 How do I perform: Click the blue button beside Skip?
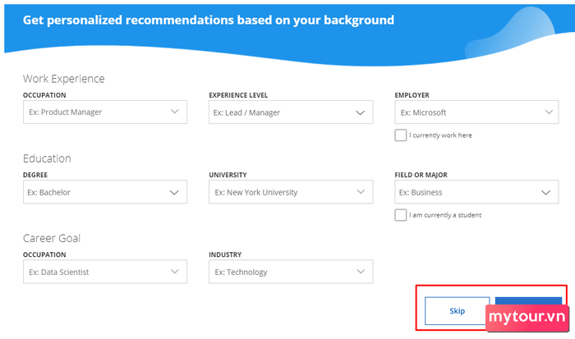[x=528, y=301]
